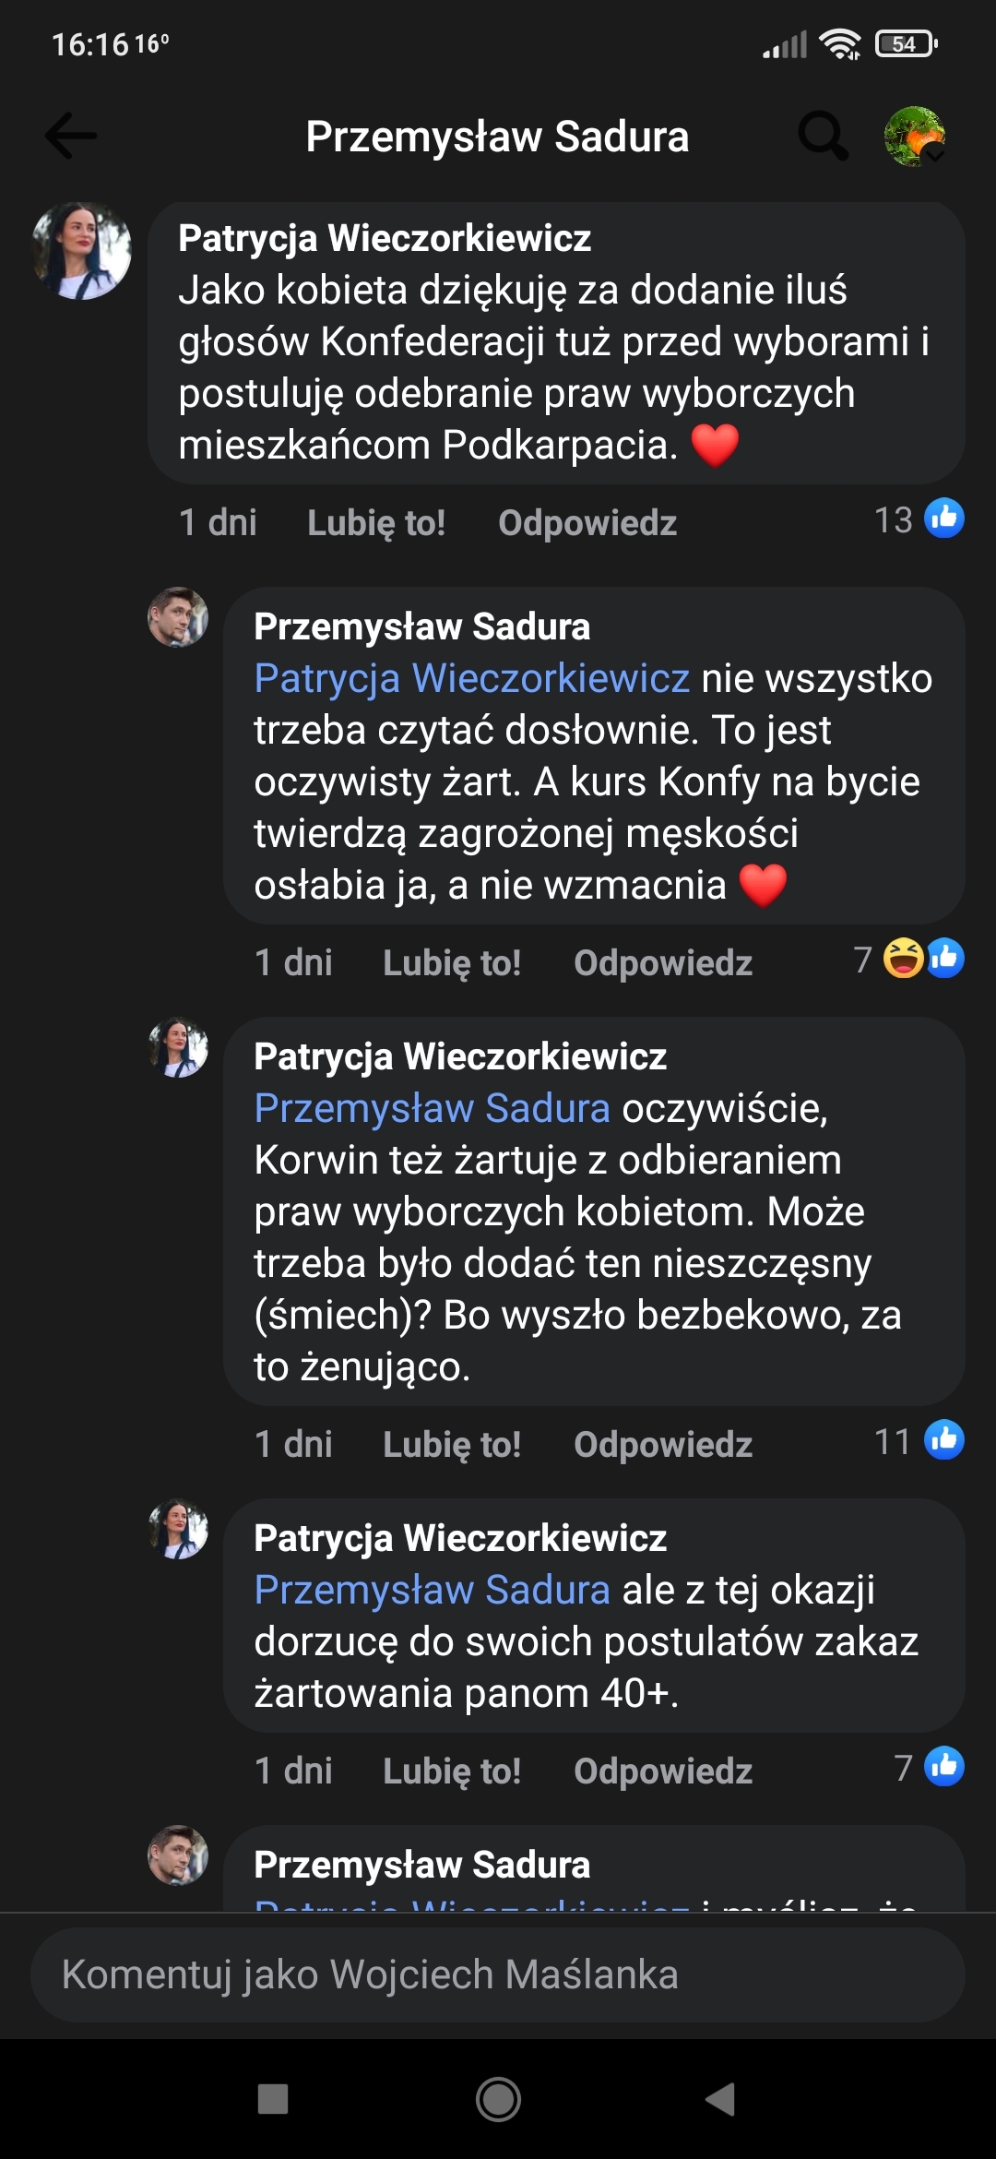The width and height of the screenshot is (996, 2159).
Task: Open search with the magnifier icon
Action: [822, 137]
